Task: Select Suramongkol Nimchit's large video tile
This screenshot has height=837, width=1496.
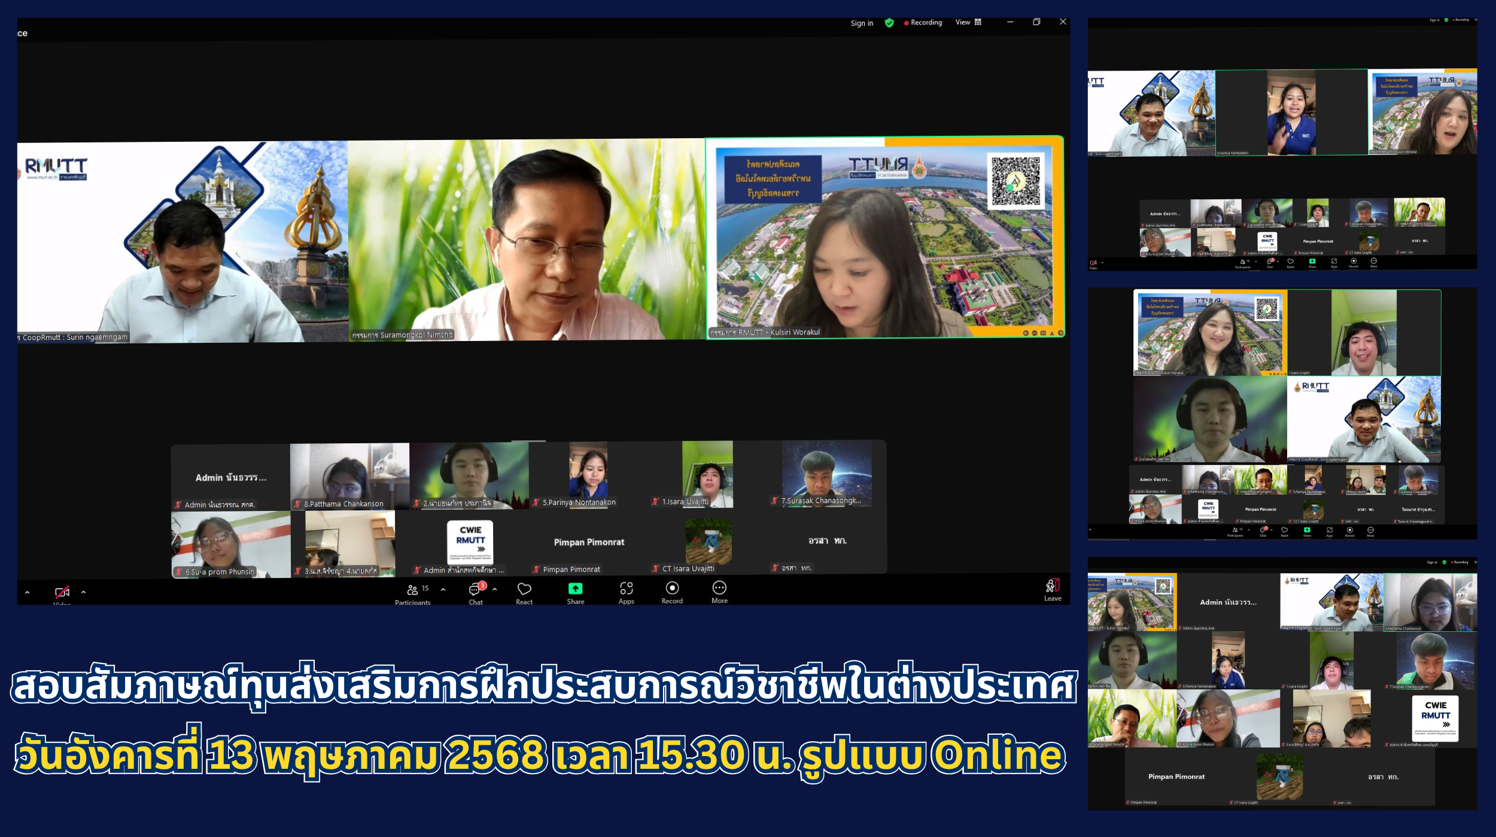Action: (x=526, y=240)
